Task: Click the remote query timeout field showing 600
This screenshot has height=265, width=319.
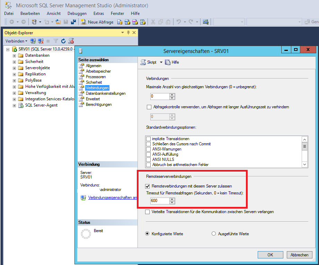Action: [160, 201]
